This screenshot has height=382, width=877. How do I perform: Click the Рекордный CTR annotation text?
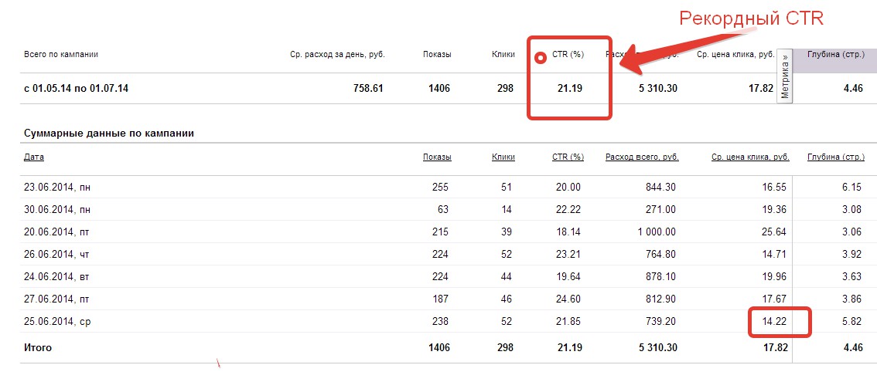click(x=751, y=19)
